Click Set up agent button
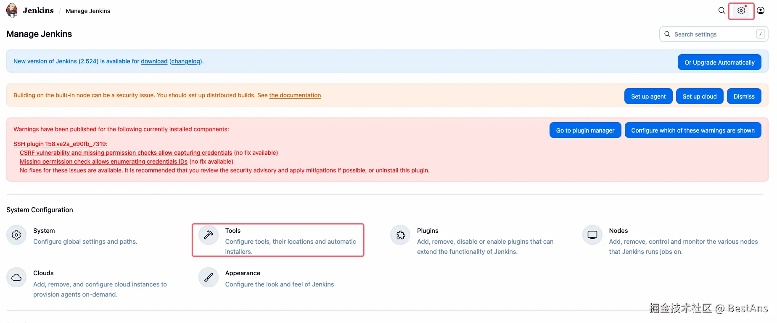The width and height of the screenshot is (777, 323). (x=648, y=96)
